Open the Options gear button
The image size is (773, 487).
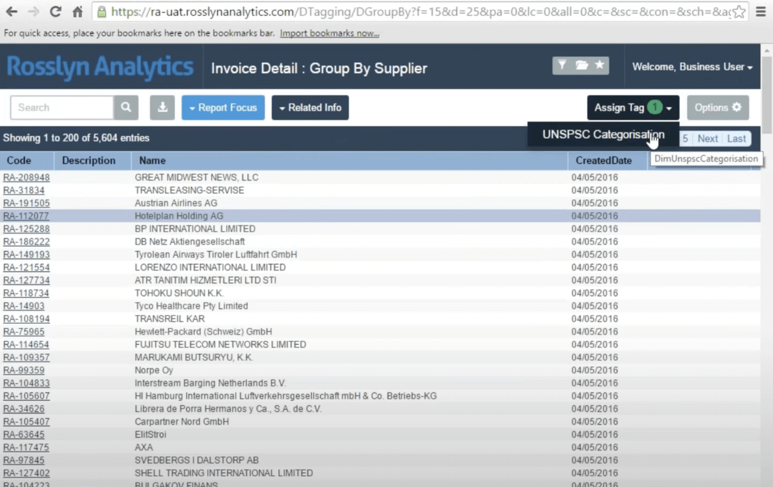point(718,108)
